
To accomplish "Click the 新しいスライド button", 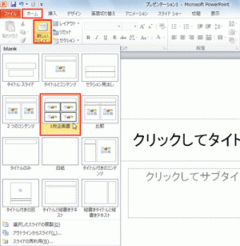I will point(43,32).
